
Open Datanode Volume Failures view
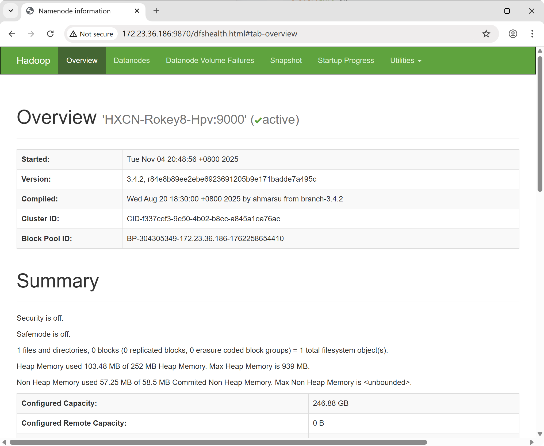(x=210, y=60)
